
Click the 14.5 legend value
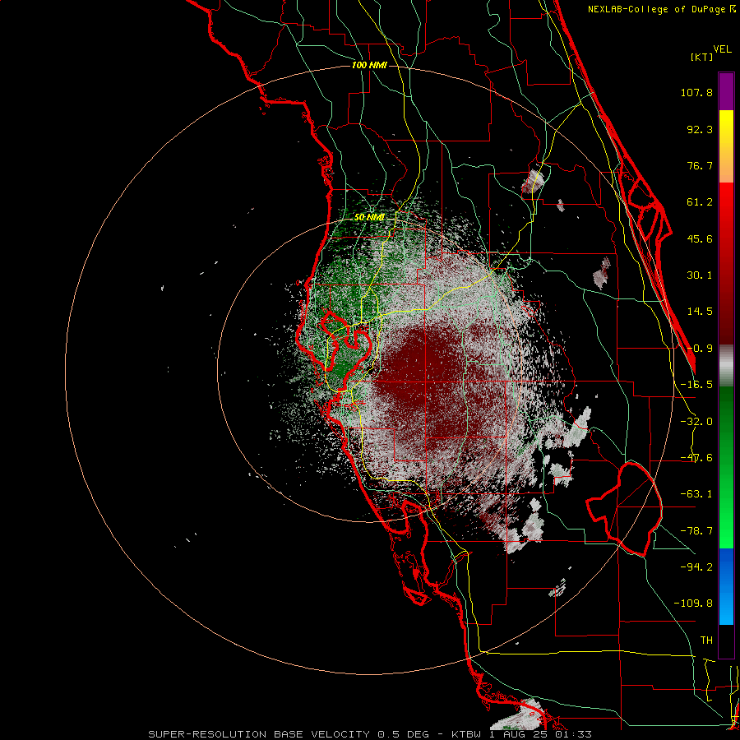pyautogui.click(x=700, y=312)
